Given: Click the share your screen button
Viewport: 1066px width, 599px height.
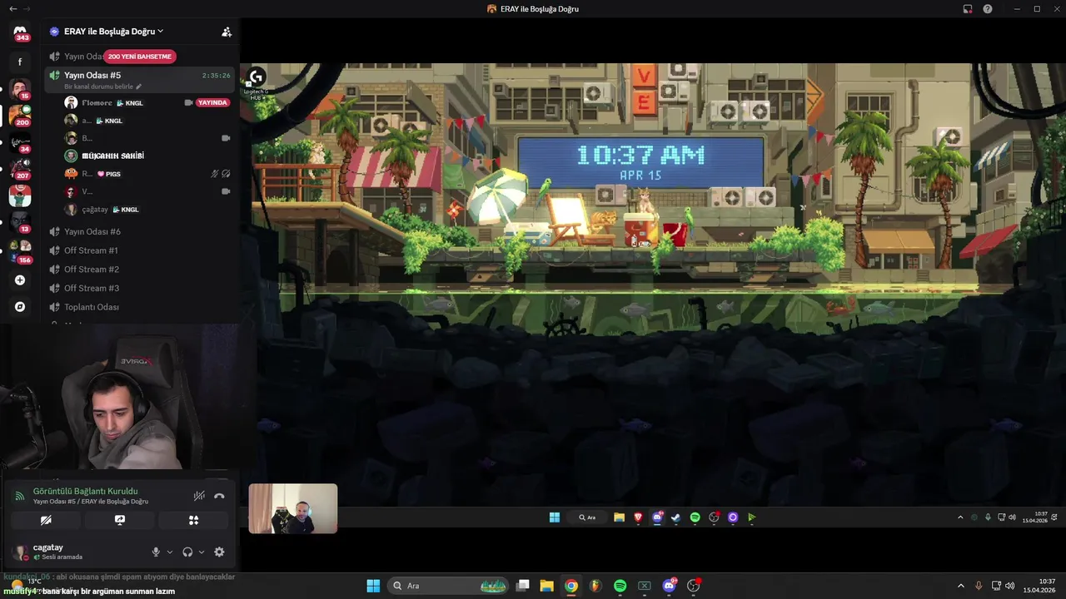Looking at the screenshot, I should coord(120,520).
